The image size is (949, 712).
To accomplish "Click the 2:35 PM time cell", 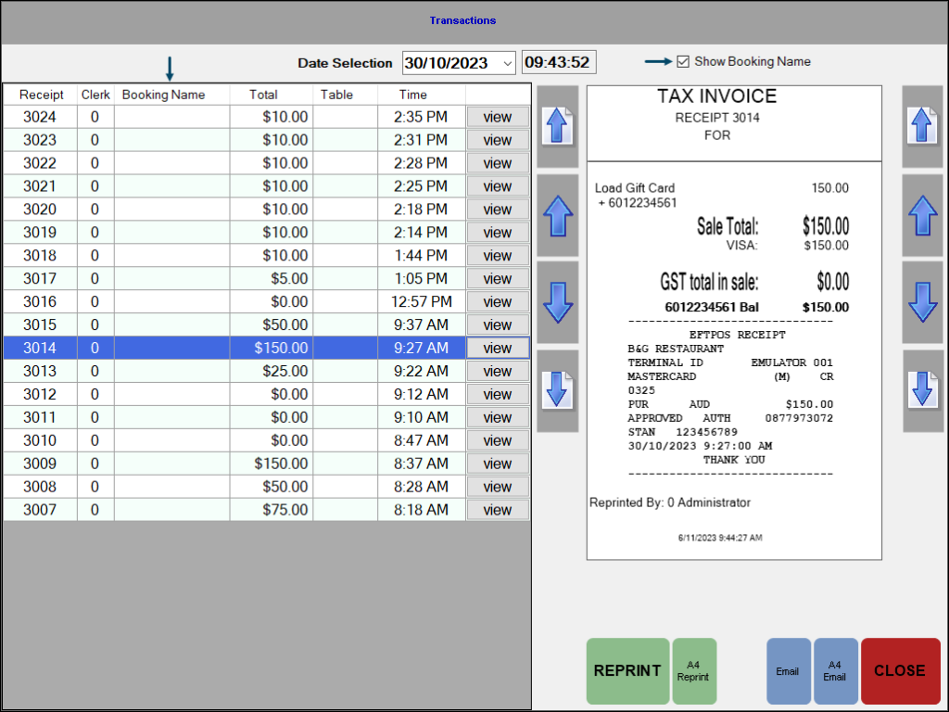I will click(422, 117).
